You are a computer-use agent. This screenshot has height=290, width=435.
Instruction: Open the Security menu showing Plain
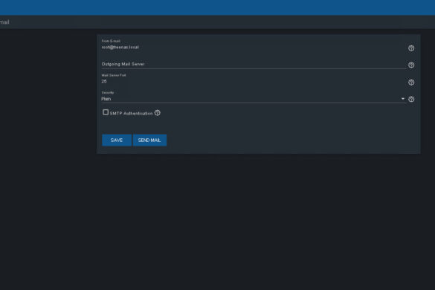tap(254, 99)
